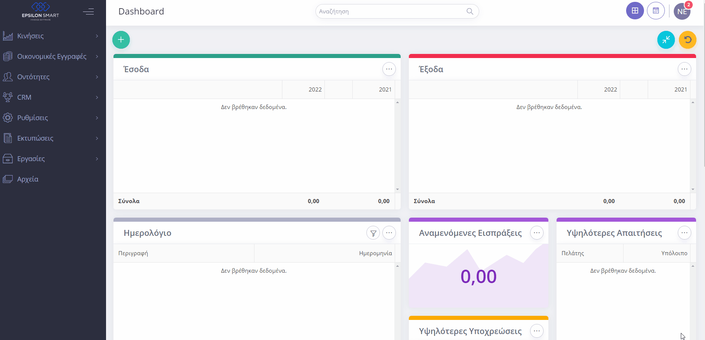
Task: Open the Έξοδα widget options menu
Action: [x=685, y=69]
